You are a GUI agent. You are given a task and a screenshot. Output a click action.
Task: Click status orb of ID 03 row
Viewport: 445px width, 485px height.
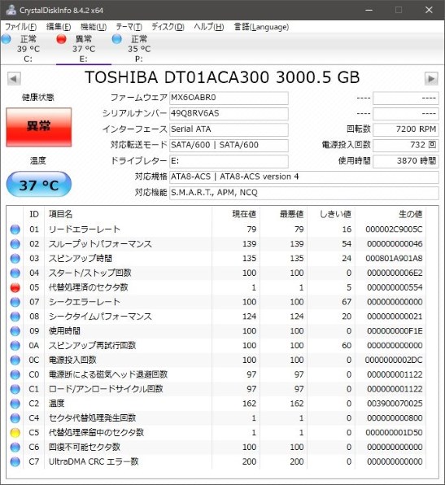[x=15, y=259]
